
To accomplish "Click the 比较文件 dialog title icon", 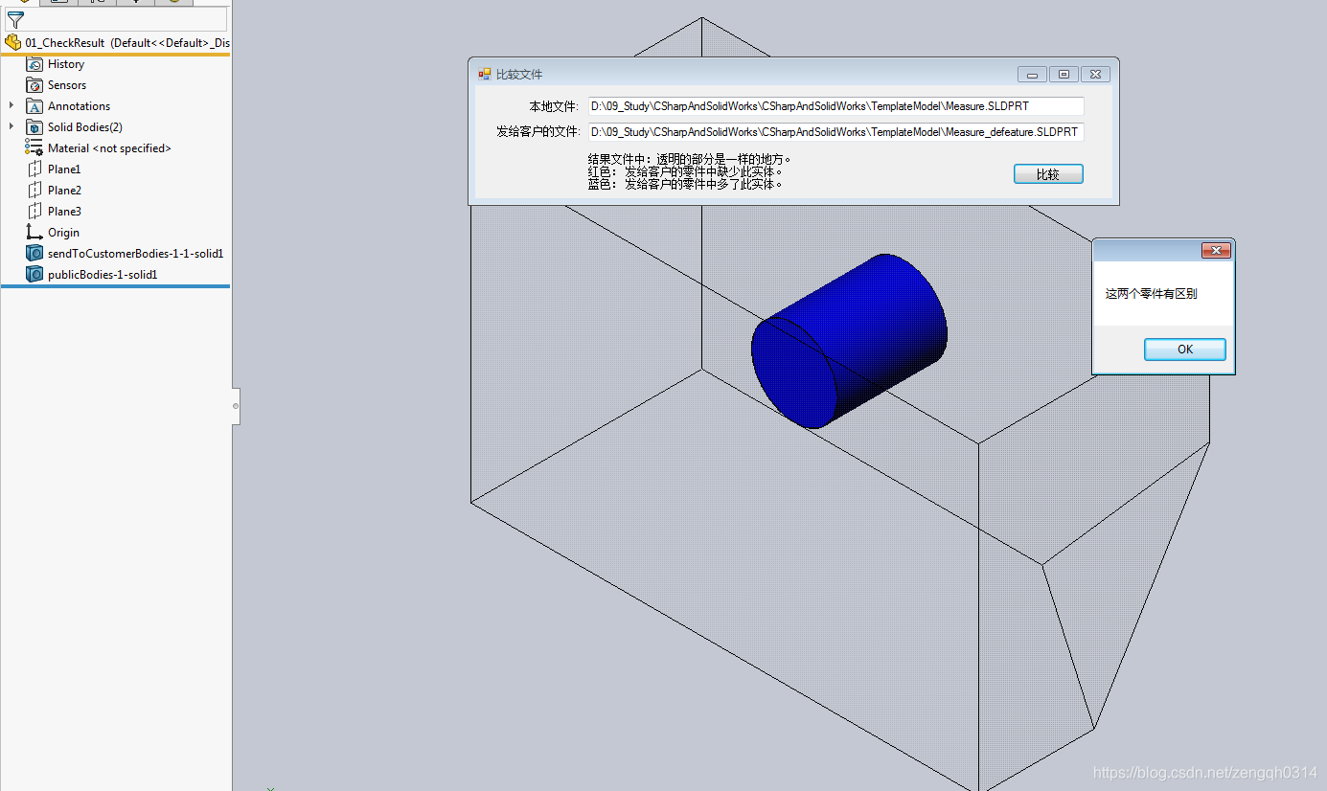I will tap(485, 74).
